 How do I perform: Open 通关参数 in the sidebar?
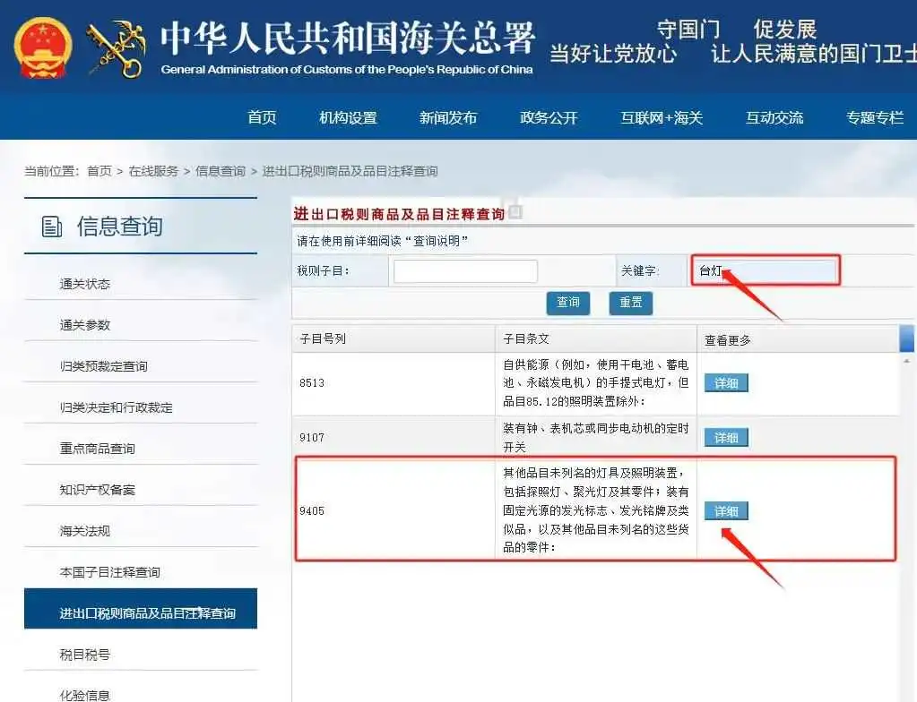coord(85,325)
